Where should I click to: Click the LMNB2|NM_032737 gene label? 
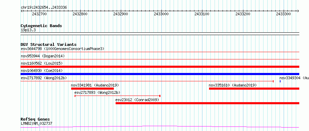[x=36, y=124]
